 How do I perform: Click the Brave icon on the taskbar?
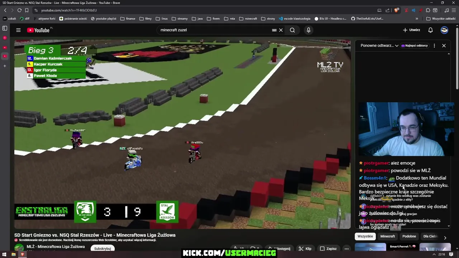pos(22,254)
